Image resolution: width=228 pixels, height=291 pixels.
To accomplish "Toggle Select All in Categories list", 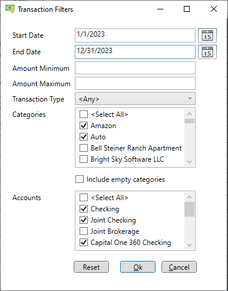I will [84, 115].
